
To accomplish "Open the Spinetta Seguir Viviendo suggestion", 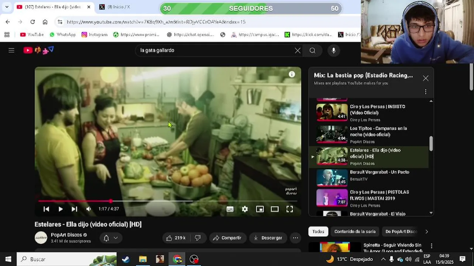I will click(392, 248).
